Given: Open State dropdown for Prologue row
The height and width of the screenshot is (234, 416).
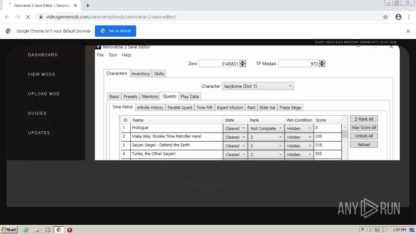Looking at the screenshot, I should point(235,128).
